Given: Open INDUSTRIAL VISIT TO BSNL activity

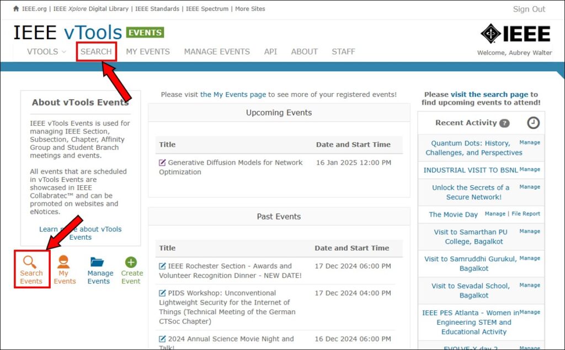Looking at the screenshot, I should (x=471, y=170).
